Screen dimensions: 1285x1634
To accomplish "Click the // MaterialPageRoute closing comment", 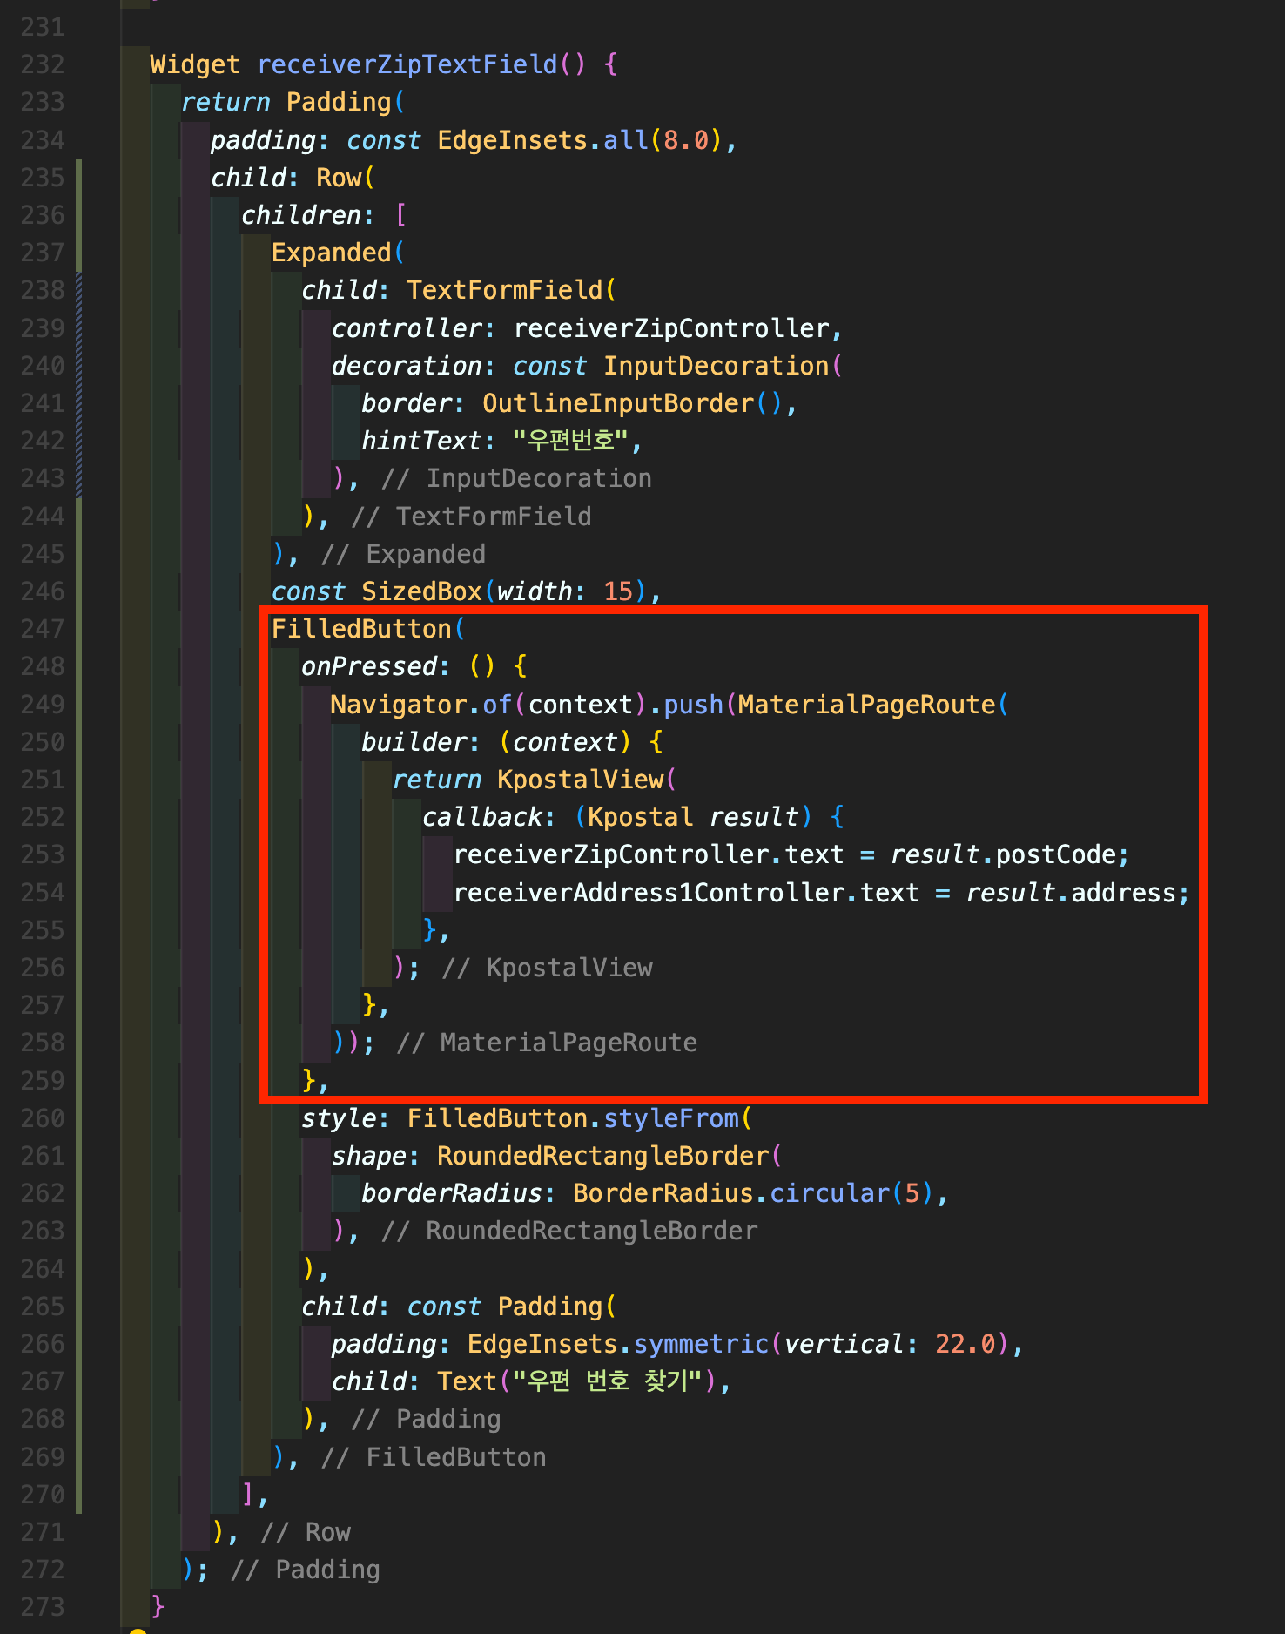I will pyautogui.click(x=548, y=1043).
